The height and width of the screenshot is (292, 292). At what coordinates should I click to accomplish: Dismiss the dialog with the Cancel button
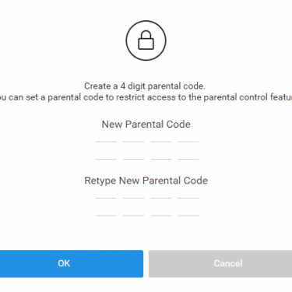tap(220, 264)
